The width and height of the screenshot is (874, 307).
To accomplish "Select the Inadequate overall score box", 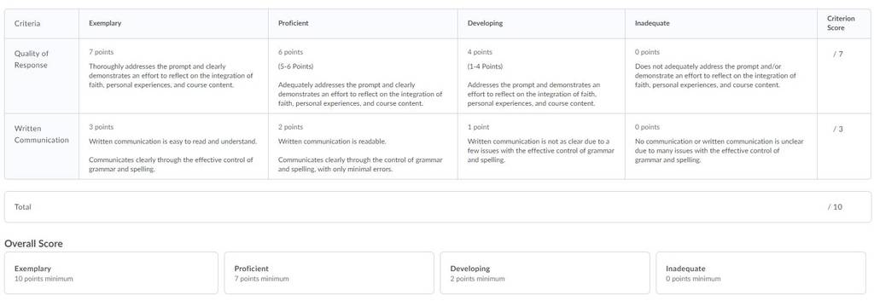I will [760, 273].
